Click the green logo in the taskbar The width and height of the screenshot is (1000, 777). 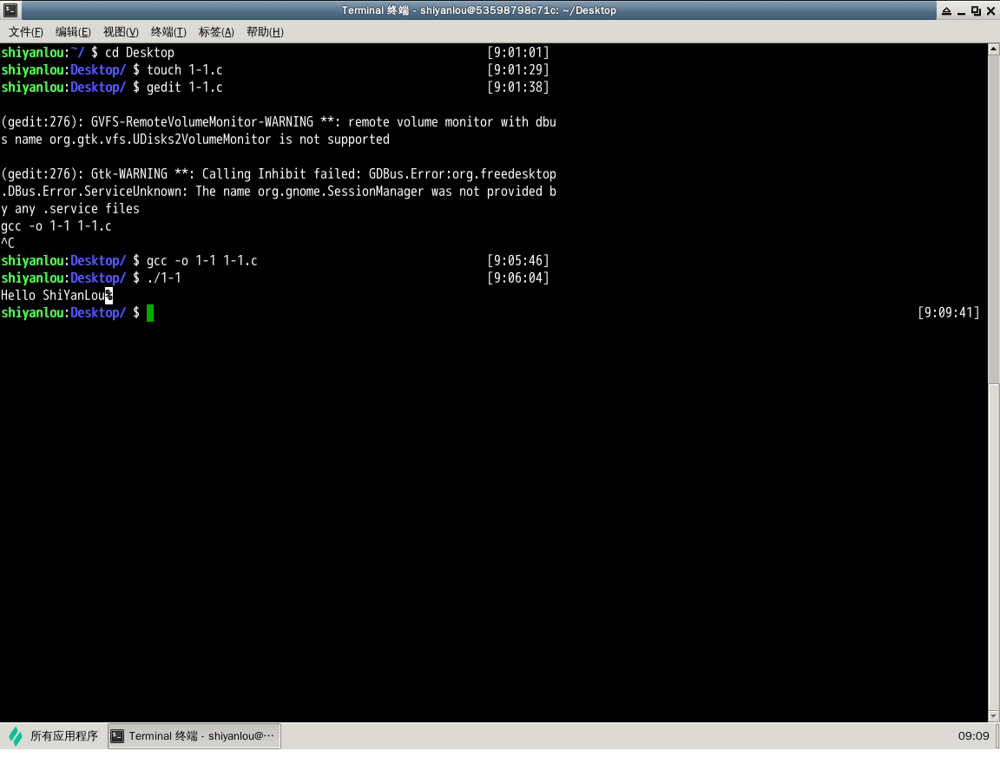(x=16, y=736)
